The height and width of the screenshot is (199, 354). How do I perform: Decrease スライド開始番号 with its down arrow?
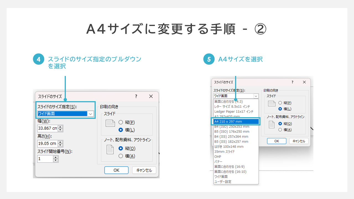click(x=56, y=161)
